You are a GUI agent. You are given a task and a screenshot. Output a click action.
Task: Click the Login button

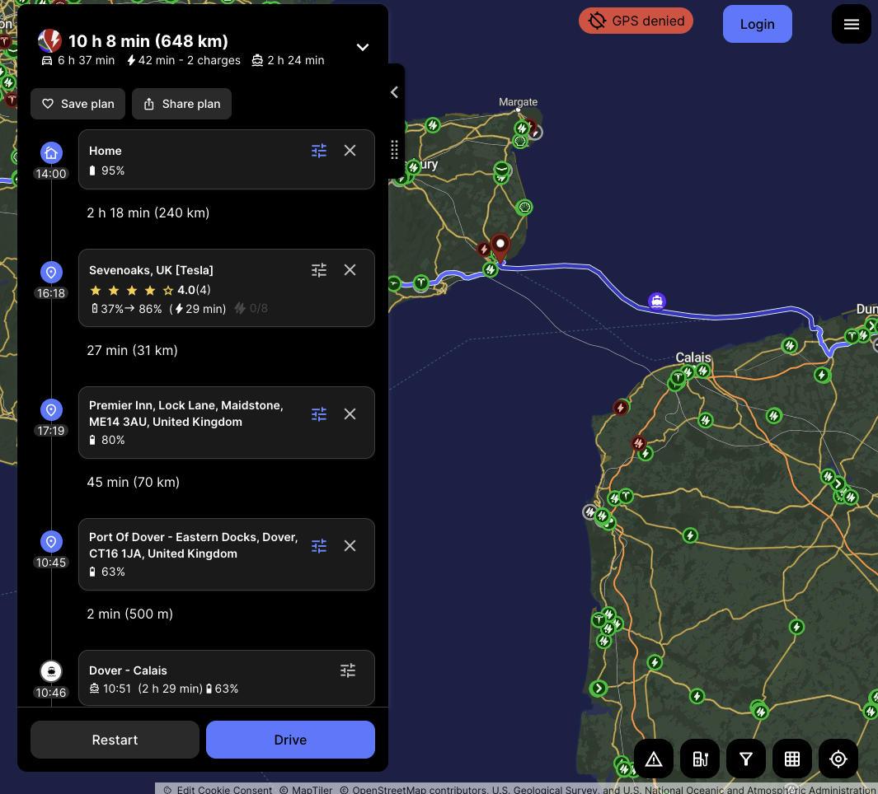(x=757, y=24)
